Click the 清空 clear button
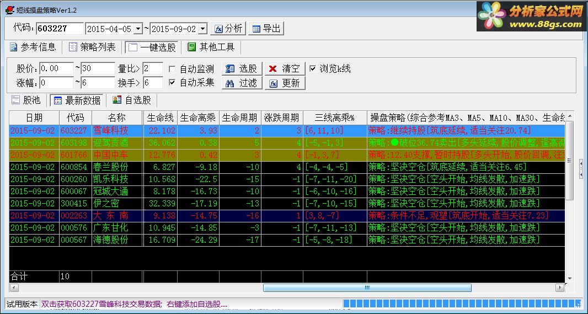Viewport: 588px width, 314px height. tap(285, 68)
